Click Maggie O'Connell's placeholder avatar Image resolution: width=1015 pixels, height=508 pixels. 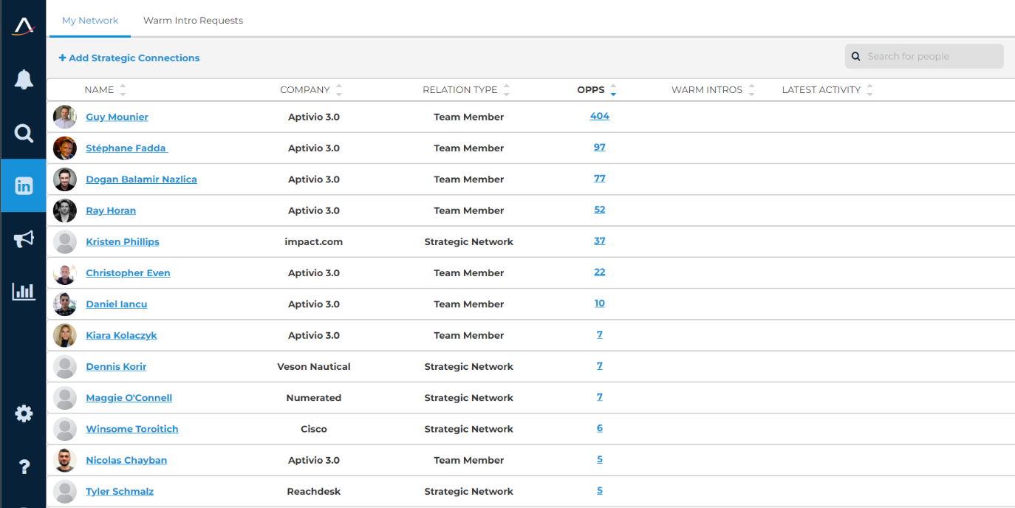65,398
